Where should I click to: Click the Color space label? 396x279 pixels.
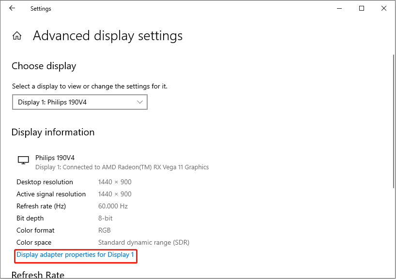point(34,242)
